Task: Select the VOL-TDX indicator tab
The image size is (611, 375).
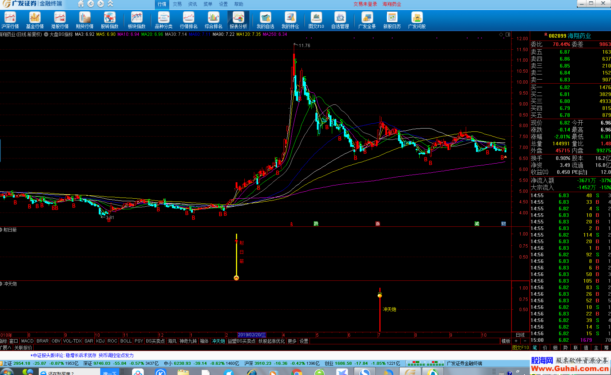Action: tap(72, 341)
